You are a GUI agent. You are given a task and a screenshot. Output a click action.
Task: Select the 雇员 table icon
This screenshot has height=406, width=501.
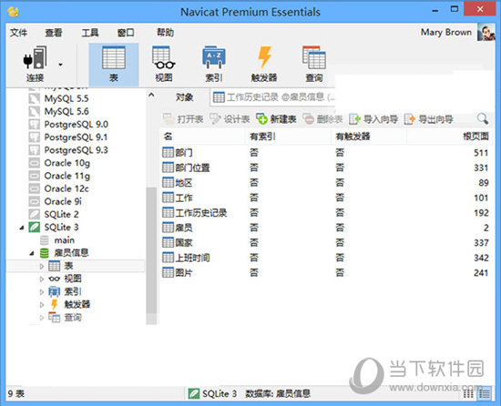169,228
